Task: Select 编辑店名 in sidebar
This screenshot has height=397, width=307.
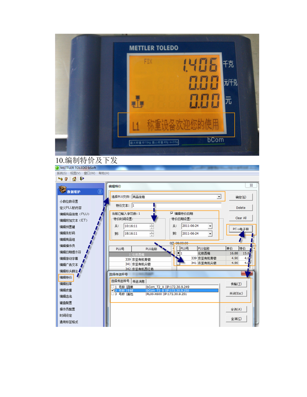Action: pos(66,297)
